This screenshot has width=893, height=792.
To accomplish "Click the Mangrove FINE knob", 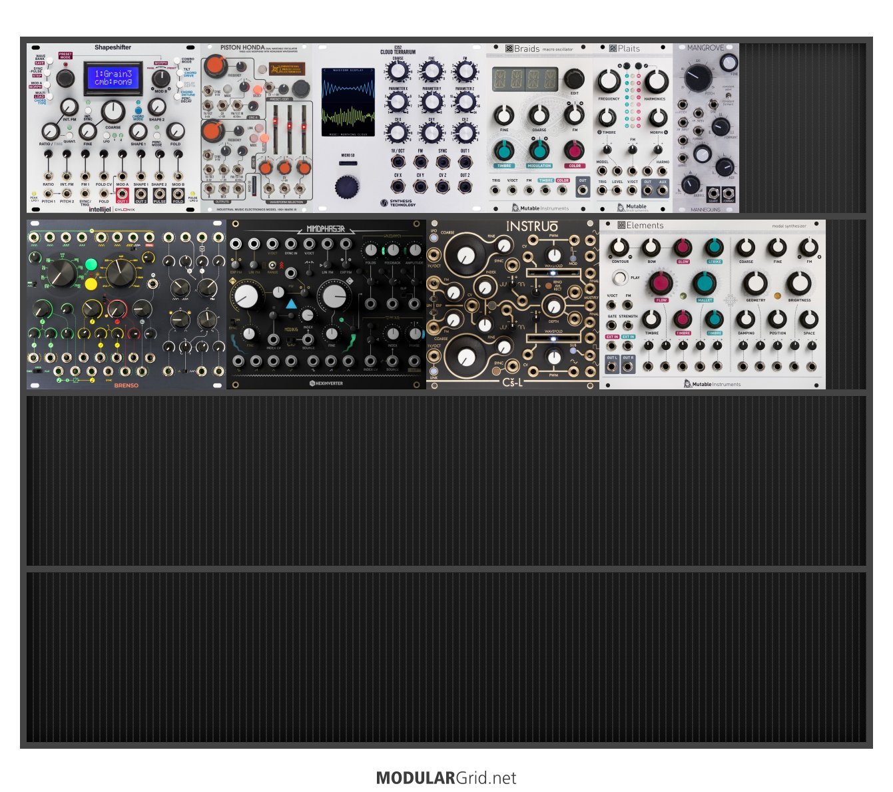I will click(729, 63).
